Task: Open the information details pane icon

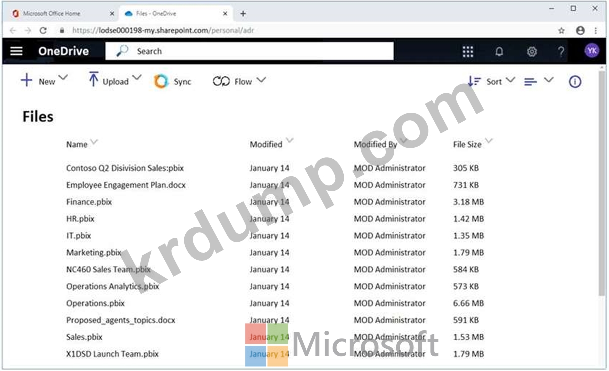Action: [x=575, y=82]
